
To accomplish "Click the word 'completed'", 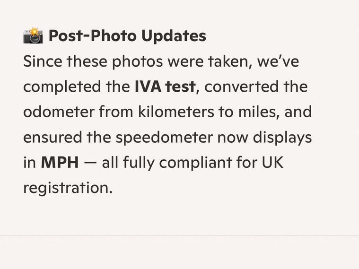I will click(x=62, y=87).
